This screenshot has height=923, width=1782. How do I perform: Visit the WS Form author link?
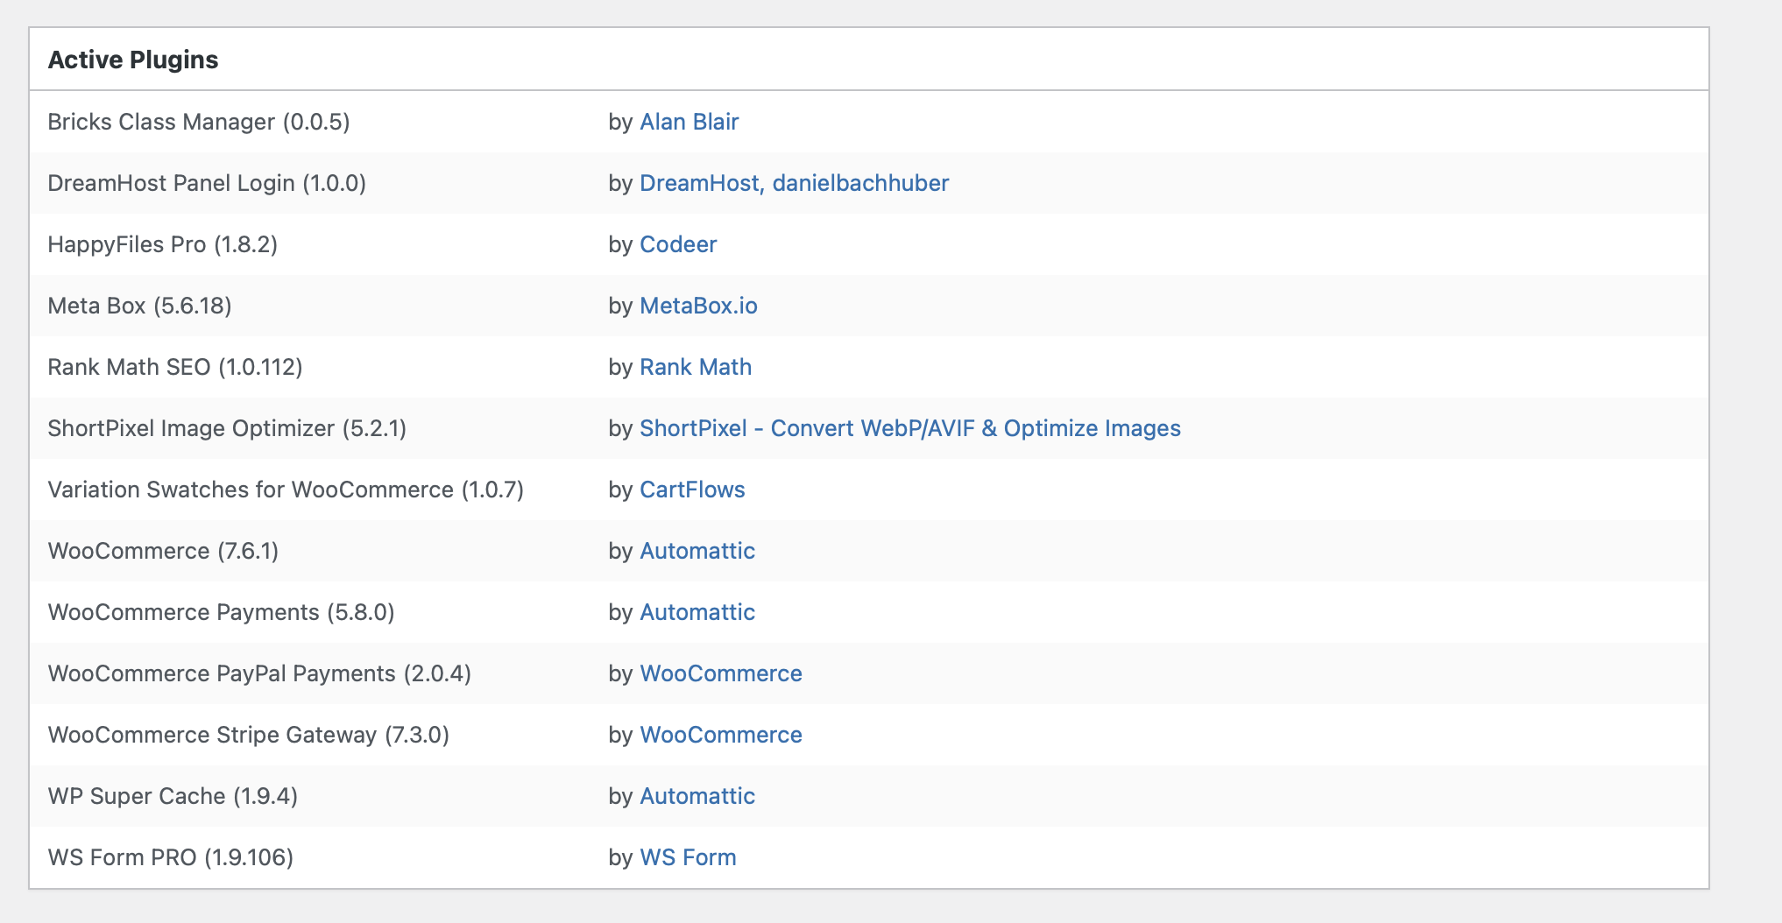(688, 857)
